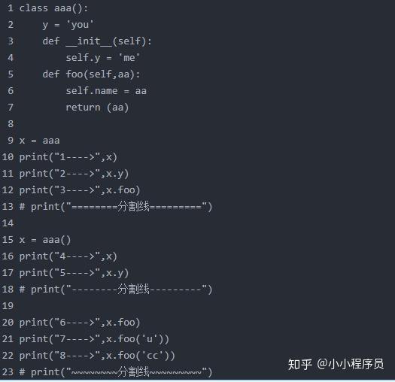This screenshot has width=395, height=382.
Task: Click print("8---->",x.foo('cc')) line
Action: point(97,356)
